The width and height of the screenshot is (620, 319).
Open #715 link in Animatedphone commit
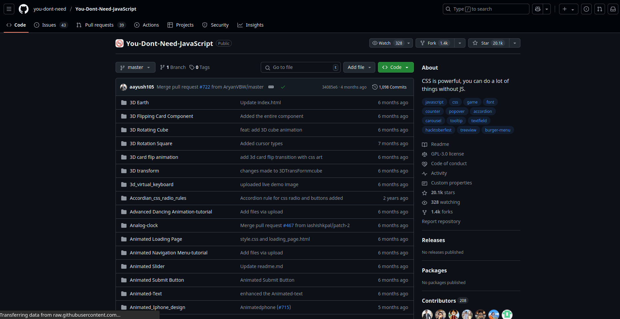[x=284, y=307]
